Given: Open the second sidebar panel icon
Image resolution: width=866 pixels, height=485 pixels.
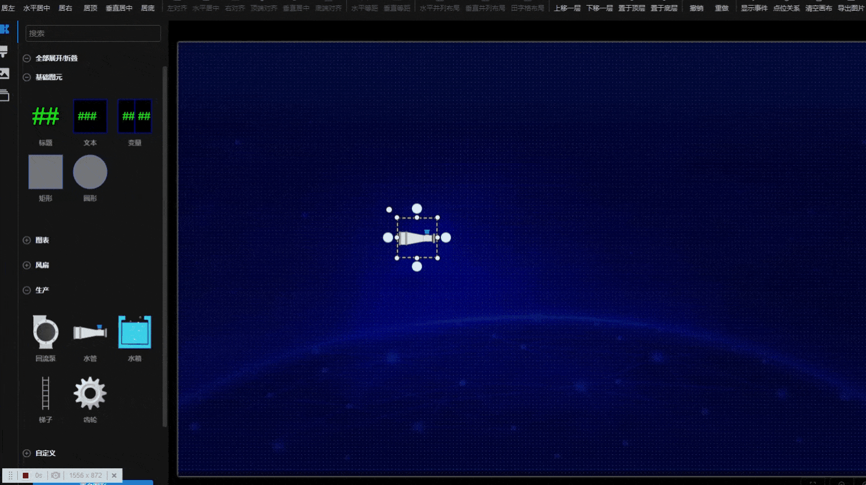Looking at the screenshot, I should click(x=4, y=52).
